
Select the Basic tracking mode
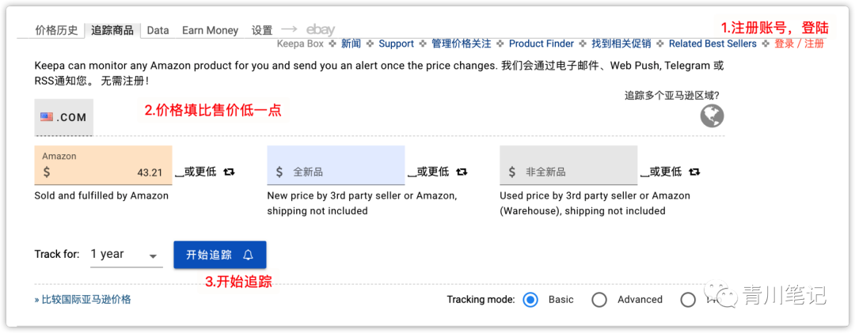click(x=530, y=299)
